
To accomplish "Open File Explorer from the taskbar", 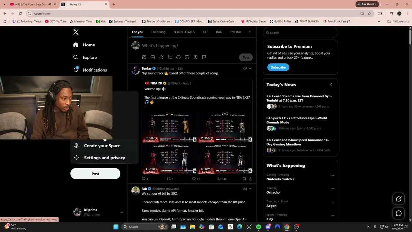I will (192, 227).
